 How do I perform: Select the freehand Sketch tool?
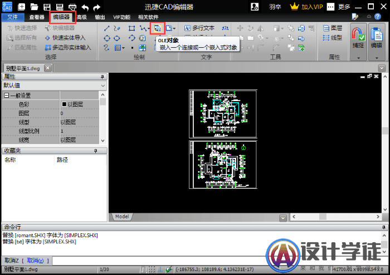tap(116, 28)
